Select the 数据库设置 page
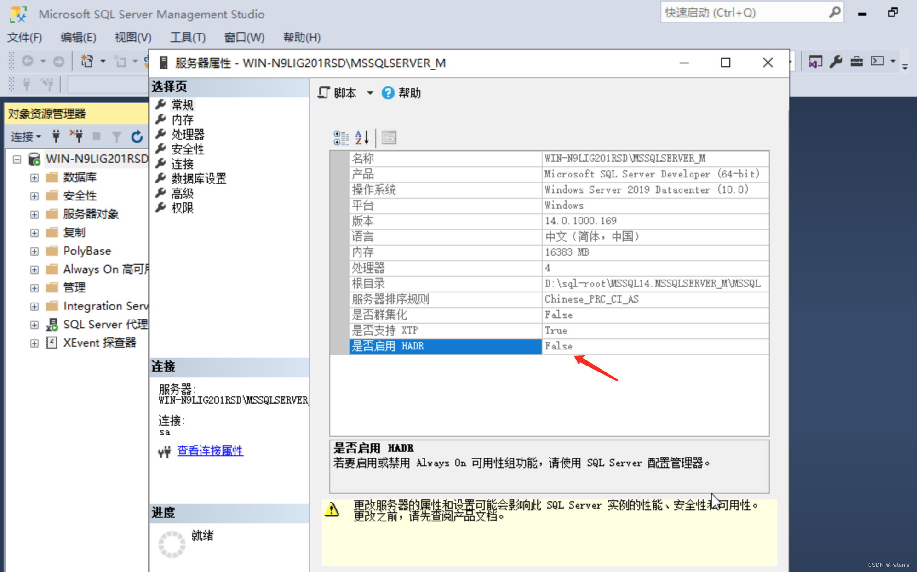This screenshot has width=917, height=572. (x=199, y=179)
